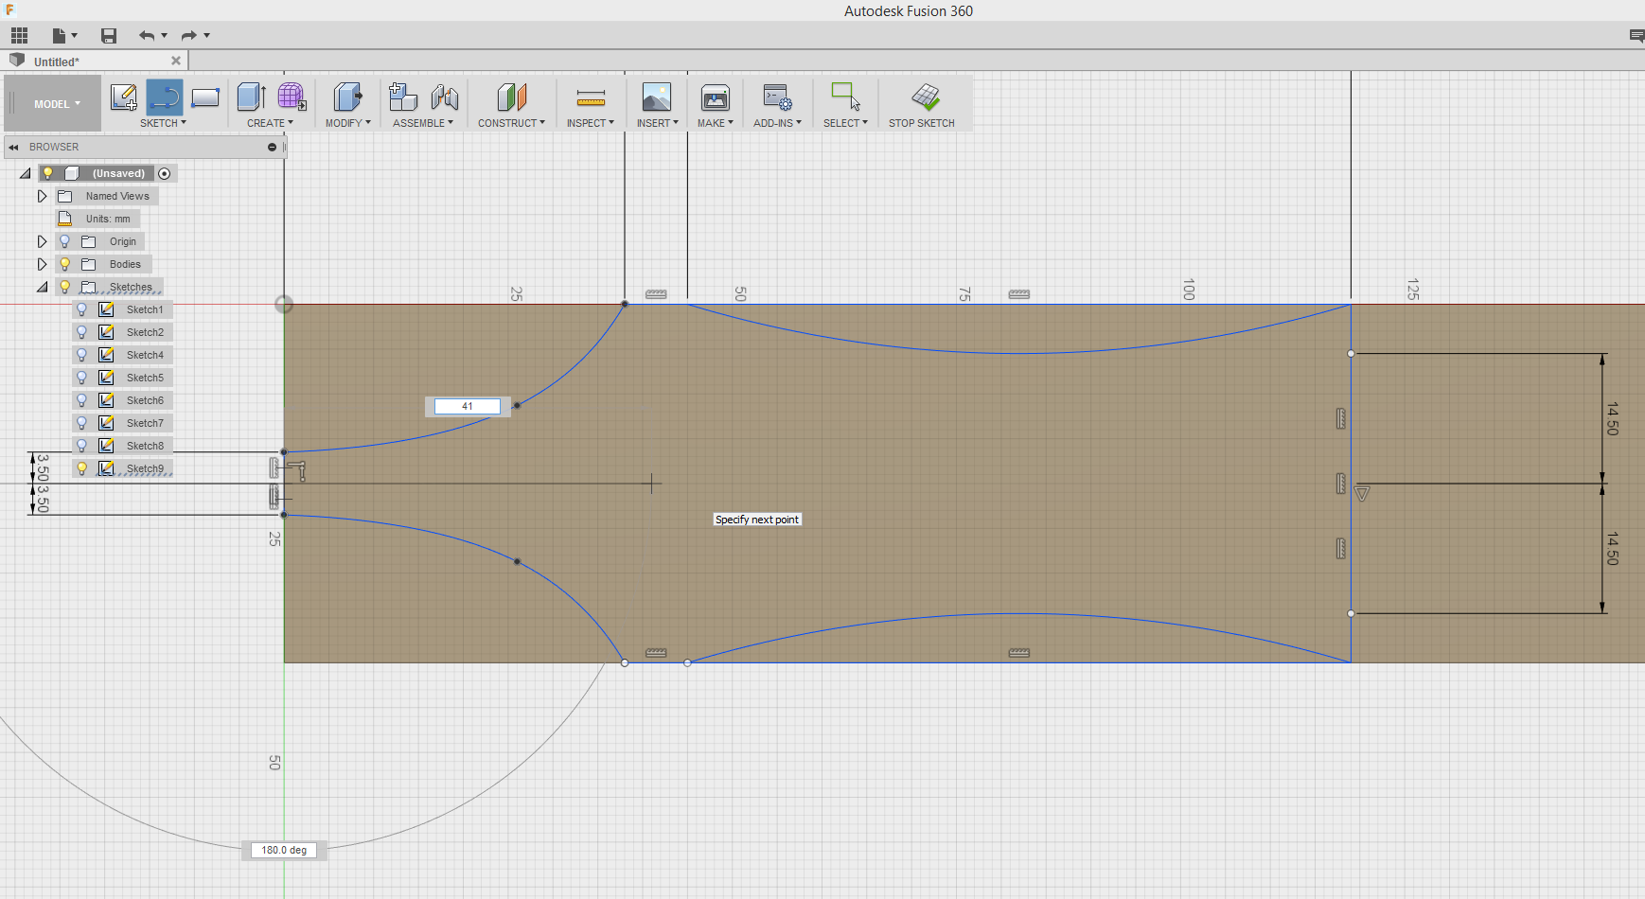Image resolution: width=1645 pixels, height=899 pixels.
Task: Expand the Named Views folder
Action: [42, 196]
